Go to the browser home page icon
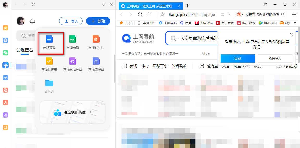The height and width of the screenshot is (148, 300). pos(149,14)
